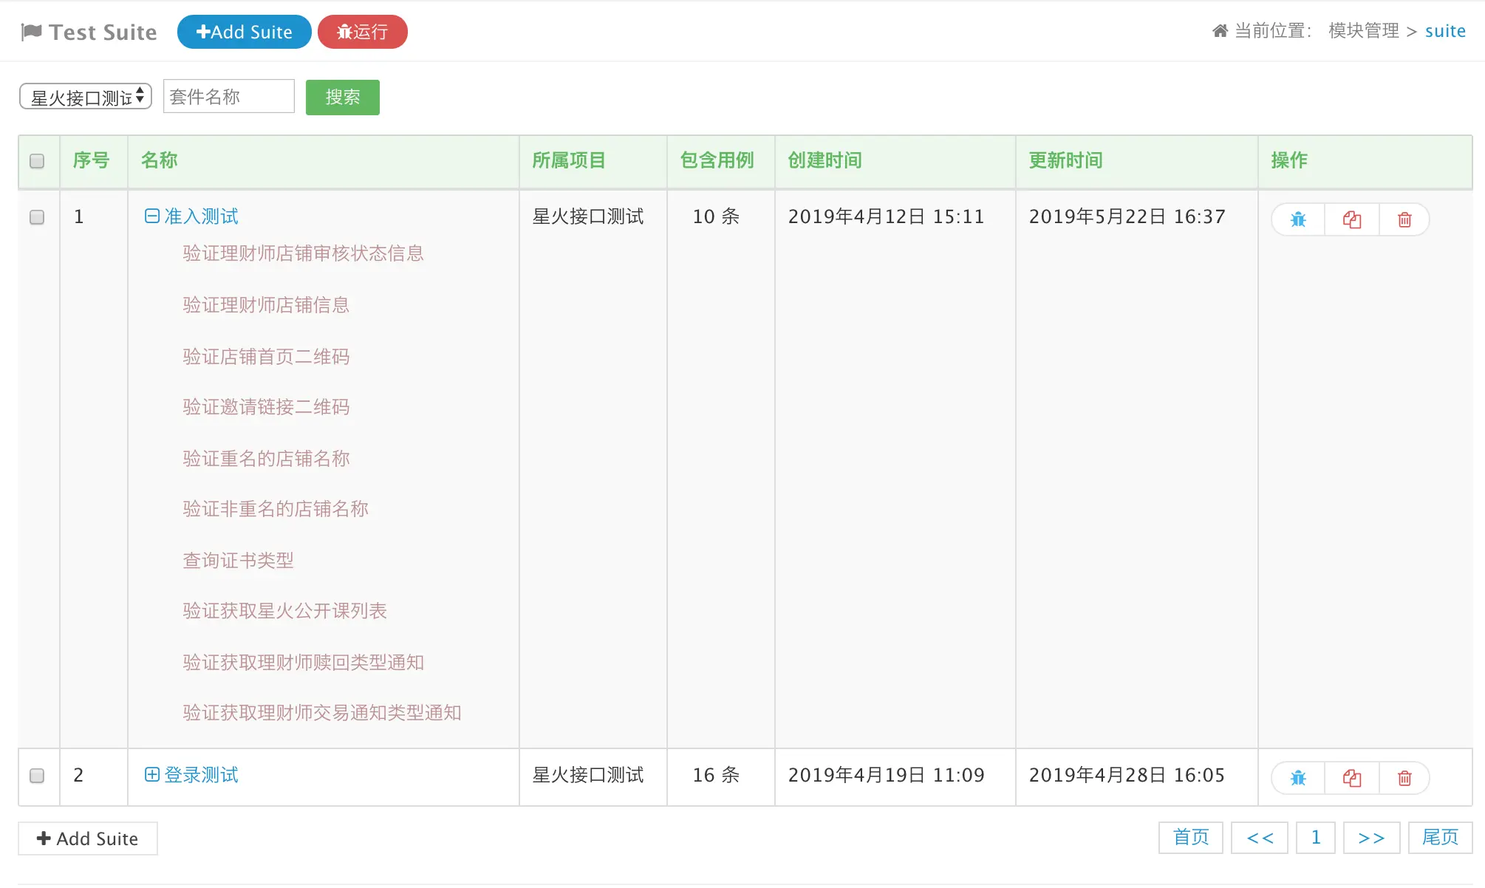Go to 首页 first page
The height and width of the screenshot is (888, 1485).
[x=1190, y=838]
